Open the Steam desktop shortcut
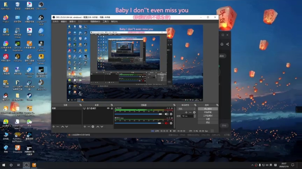Image resolution: width=302 pixels, height=169 pixels. coord(29,97)
